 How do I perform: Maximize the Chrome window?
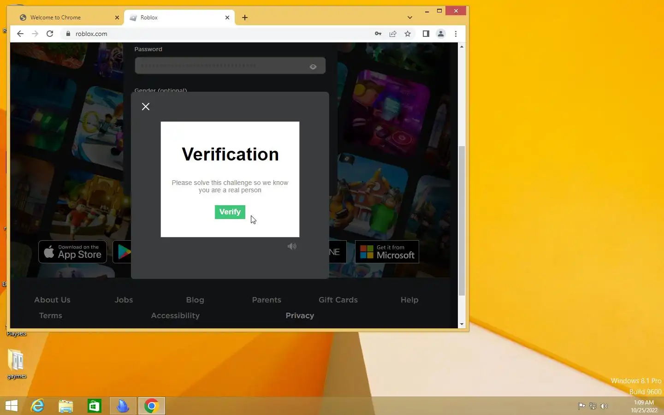[439, 11]
